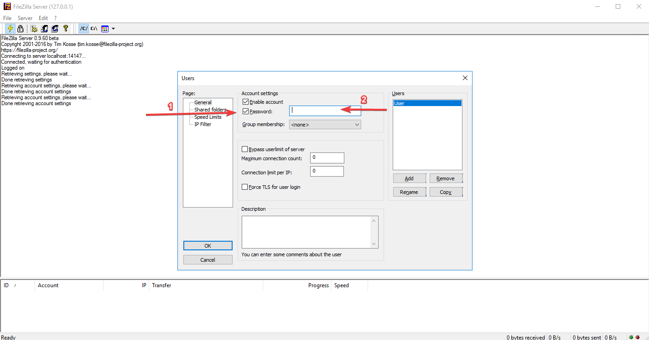649x340 pixels.
Task: Click the colored grid sorting icon
Action: 105,28
